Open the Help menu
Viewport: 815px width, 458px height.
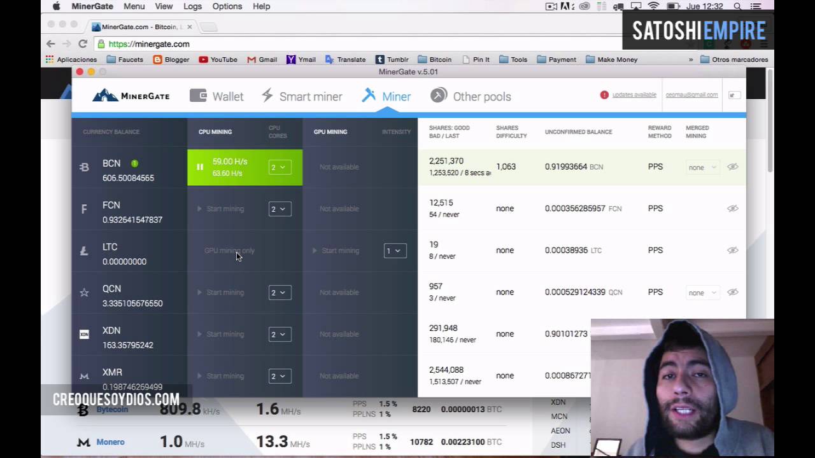261,6
